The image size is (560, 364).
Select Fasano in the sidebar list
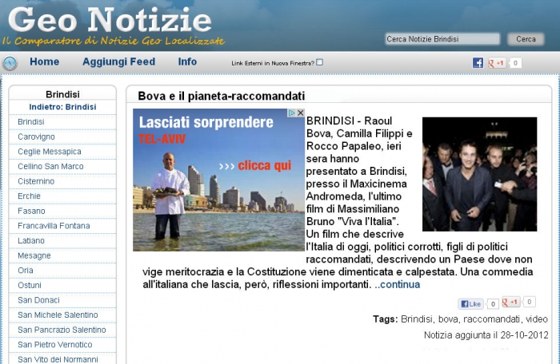tap(31, 211)
